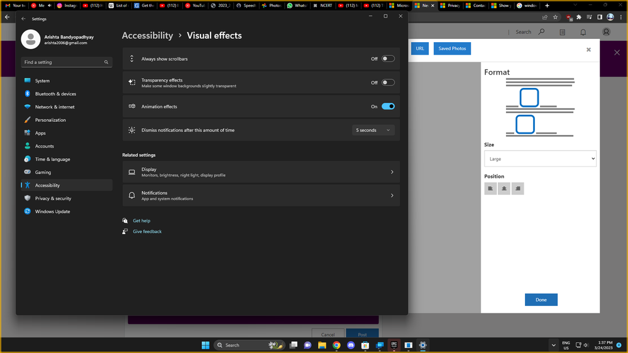Image resolution: width=628 pixels, height=353 pixels.
Task: Switch to the NCERT browser tab
Action: [x=323, y=6]
